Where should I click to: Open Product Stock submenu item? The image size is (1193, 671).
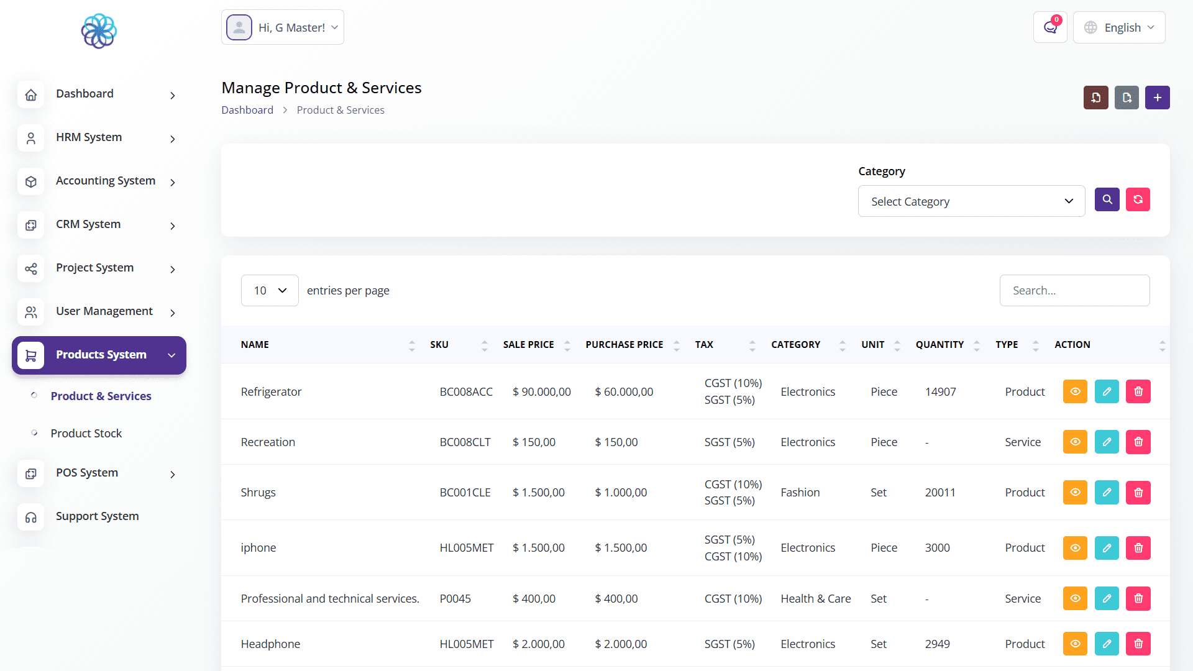pyautogui.click(x=86, y=433)
